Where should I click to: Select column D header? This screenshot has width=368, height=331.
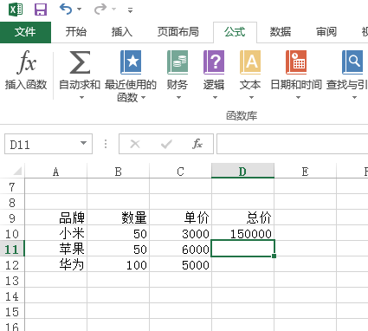tap(242, 172)
